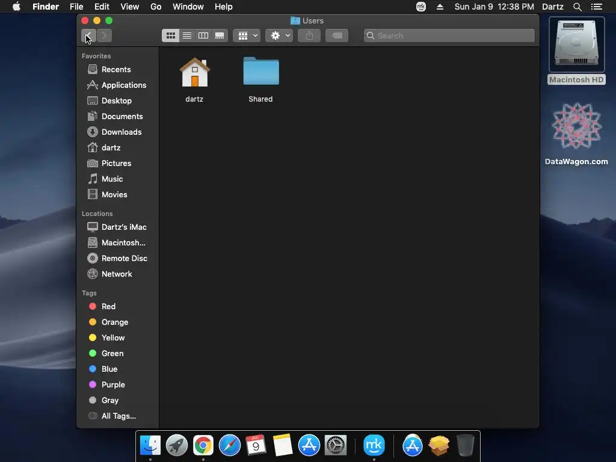Select the Purple tag
616x462 pixels.
point(118,385)
